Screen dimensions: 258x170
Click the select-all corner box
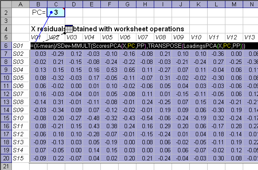click(6, 4)
